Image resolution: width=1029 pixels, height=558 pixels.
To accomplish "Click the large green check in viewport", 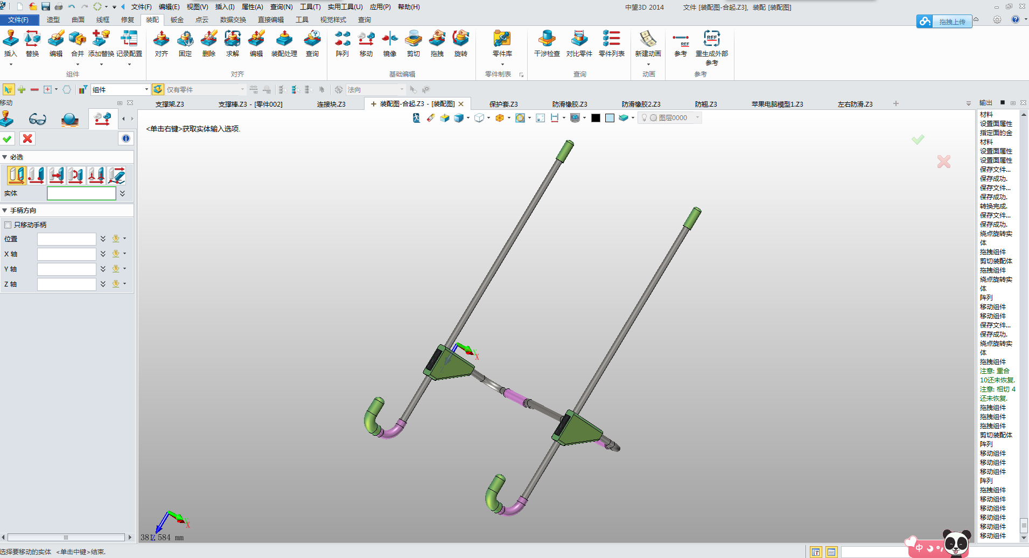I will tap(918, 139).
